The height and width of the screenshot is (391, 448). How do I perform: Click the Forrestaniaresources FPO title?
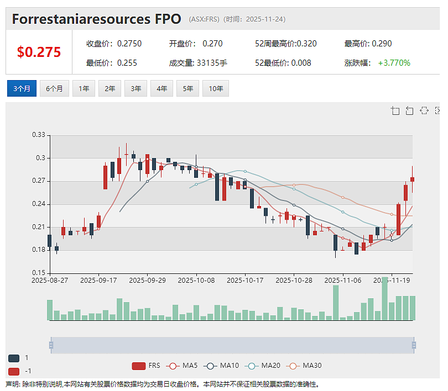click(x=97, y=19)
